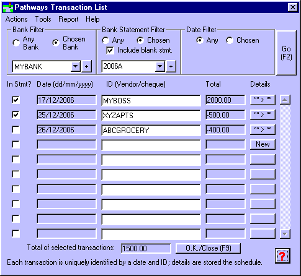Click the New transaction button
The width and height of the screenshot is (301, 276).
tap(263, 144)
